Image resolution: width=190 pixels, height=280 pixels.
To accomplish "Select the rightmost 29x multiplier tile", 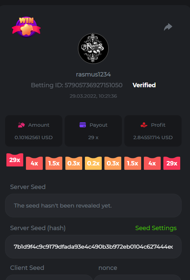I will [172, 163].
